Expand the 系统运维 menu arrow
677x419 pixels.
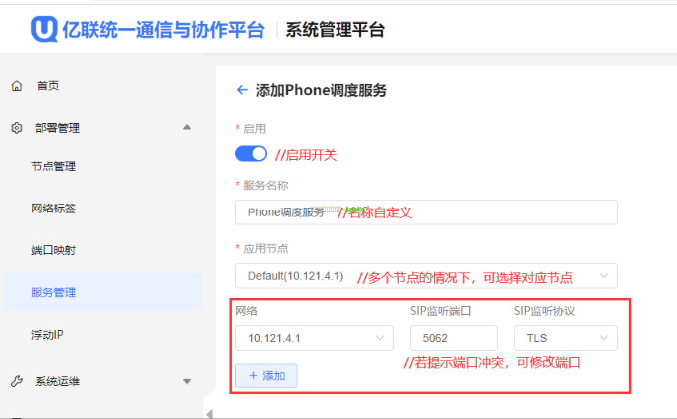(x=187, y=381)
